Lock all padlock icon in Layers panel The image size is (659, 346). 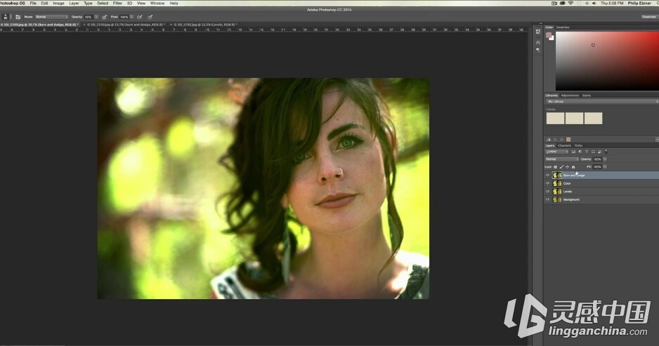tap(573, 167)
